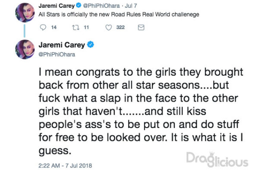Viewport: 259px width, 173px height.
Task: Like the tweet with the heart icon
Action: point(109,28)
